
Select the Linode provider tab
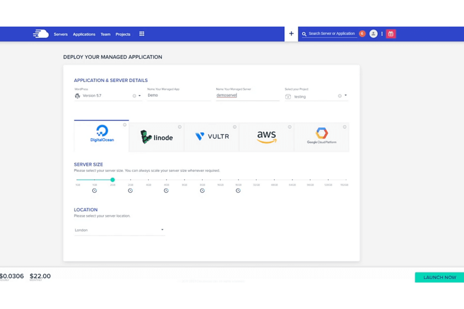tap(156, 137)
